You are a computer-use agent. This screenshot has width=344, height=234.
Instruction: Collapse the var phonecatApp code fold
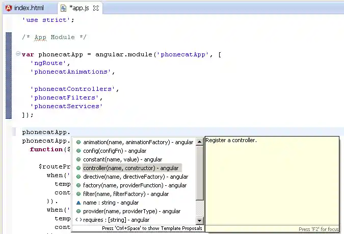18,53
